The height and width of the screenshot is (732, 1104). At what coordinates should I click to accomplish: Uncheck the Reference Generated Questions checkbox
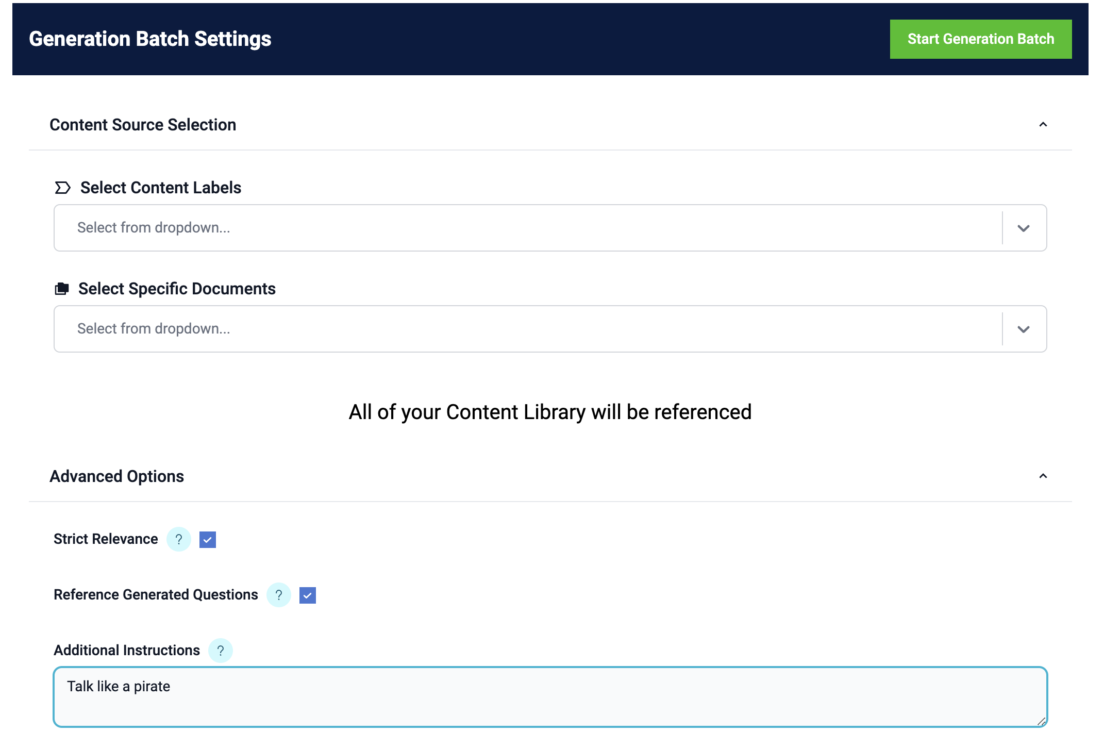click(308, 595)
